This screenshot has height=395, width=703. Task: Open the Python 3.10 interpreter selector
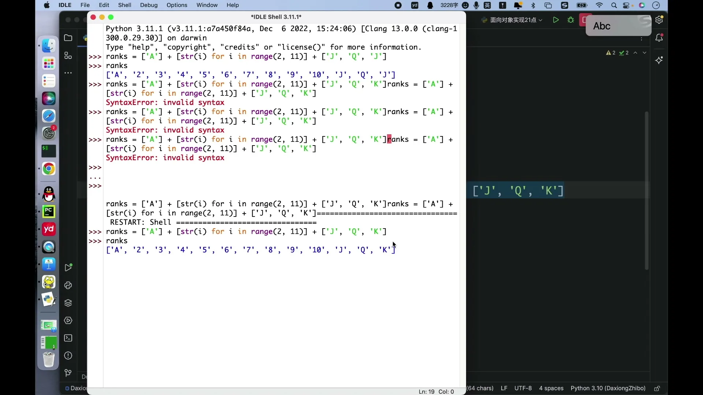click(608, 388)
